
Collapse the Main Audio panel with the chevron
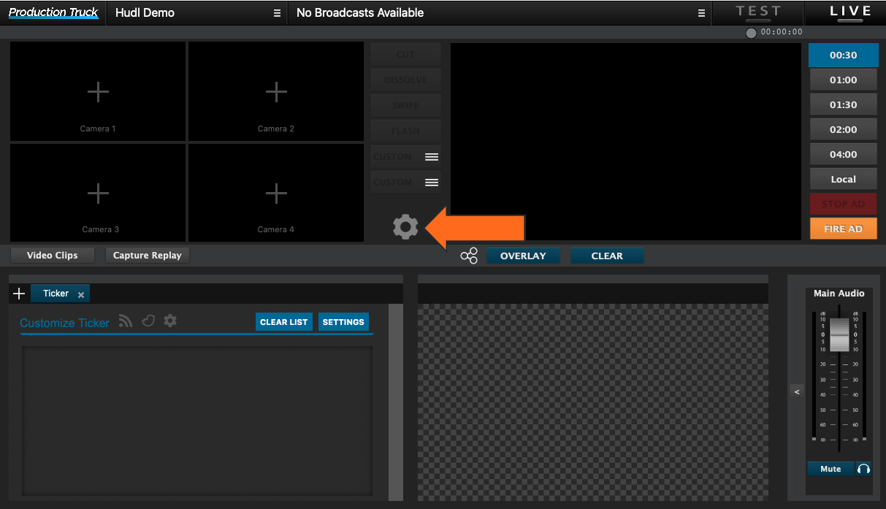pos(797,391)
